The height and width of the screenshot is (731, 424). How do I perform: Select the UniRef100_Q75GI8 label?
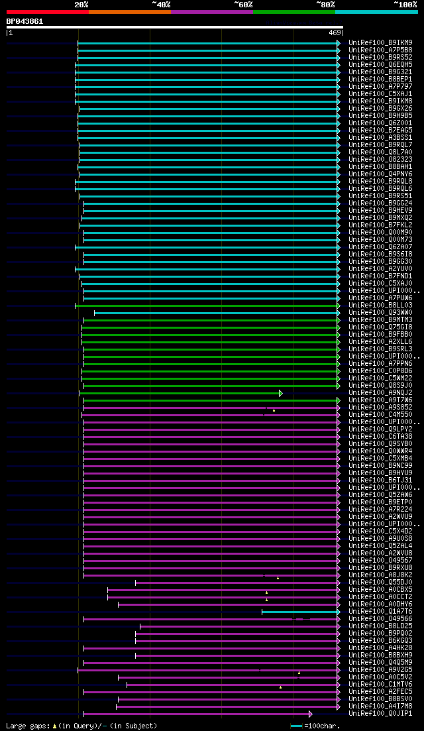(x=380, y=327)
